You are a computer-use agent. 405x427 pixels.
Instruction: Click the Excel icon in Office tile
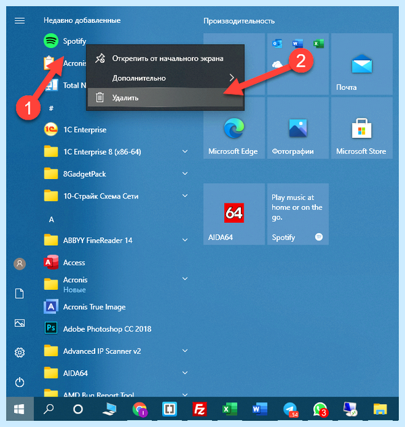click(x=318, y=43)
